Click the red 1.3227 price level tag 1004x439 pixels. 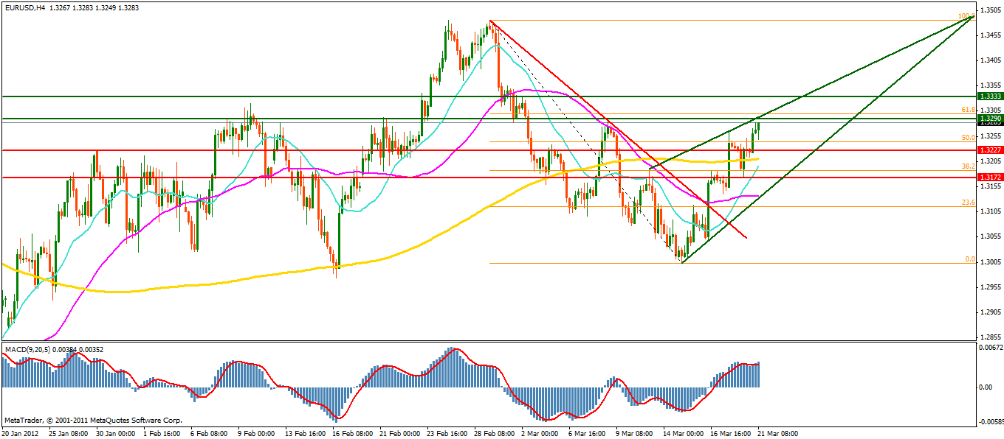pos(988,150)
